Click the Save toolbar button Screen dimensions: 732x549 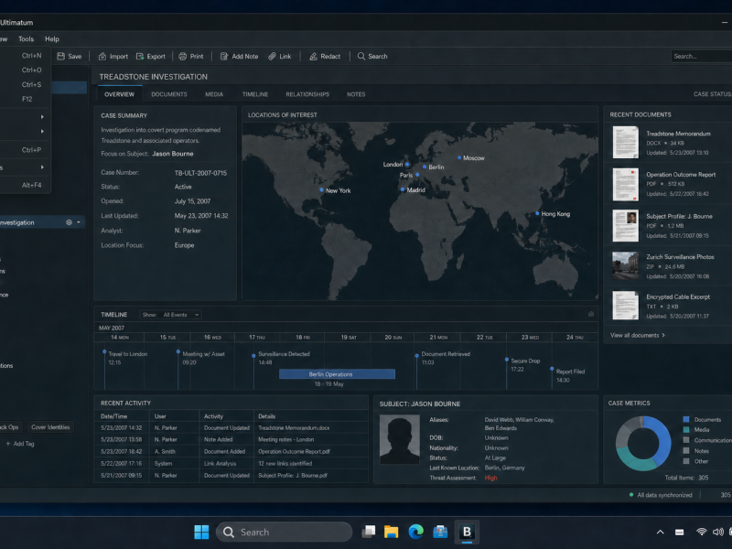pyautogui.click(x=70, y=56)
